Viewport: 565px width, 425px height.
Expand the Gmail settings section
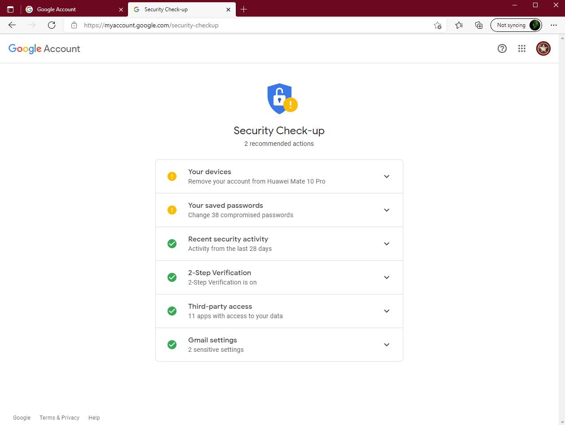(386, 344)
